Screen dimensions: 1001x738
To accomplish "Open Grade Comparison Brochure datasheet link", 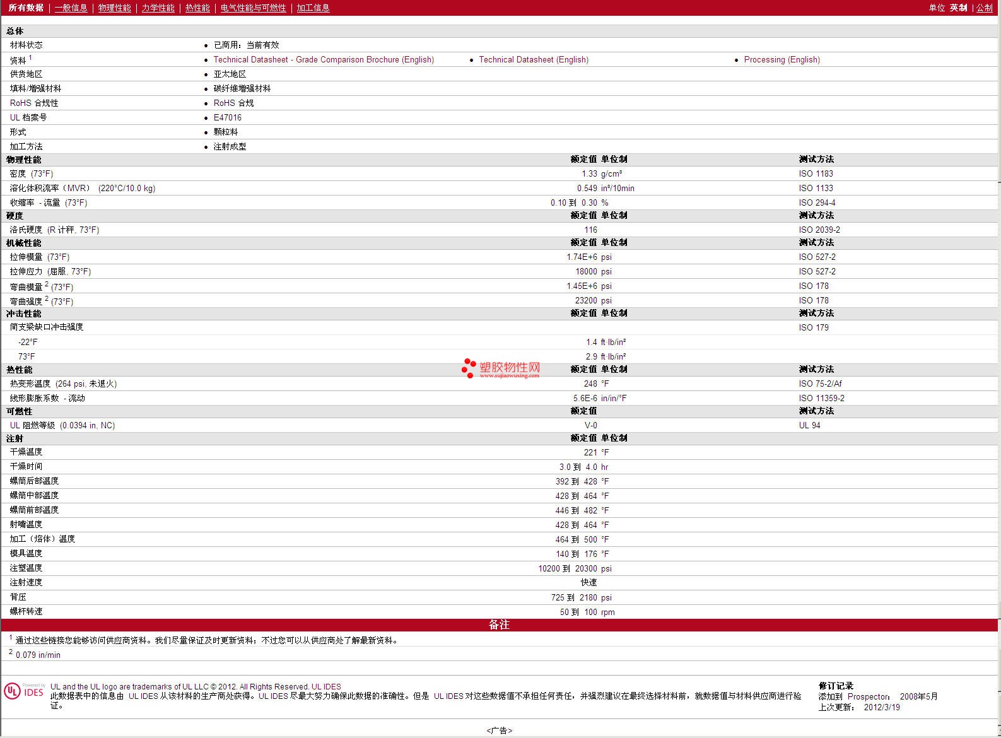I will 324,60.
